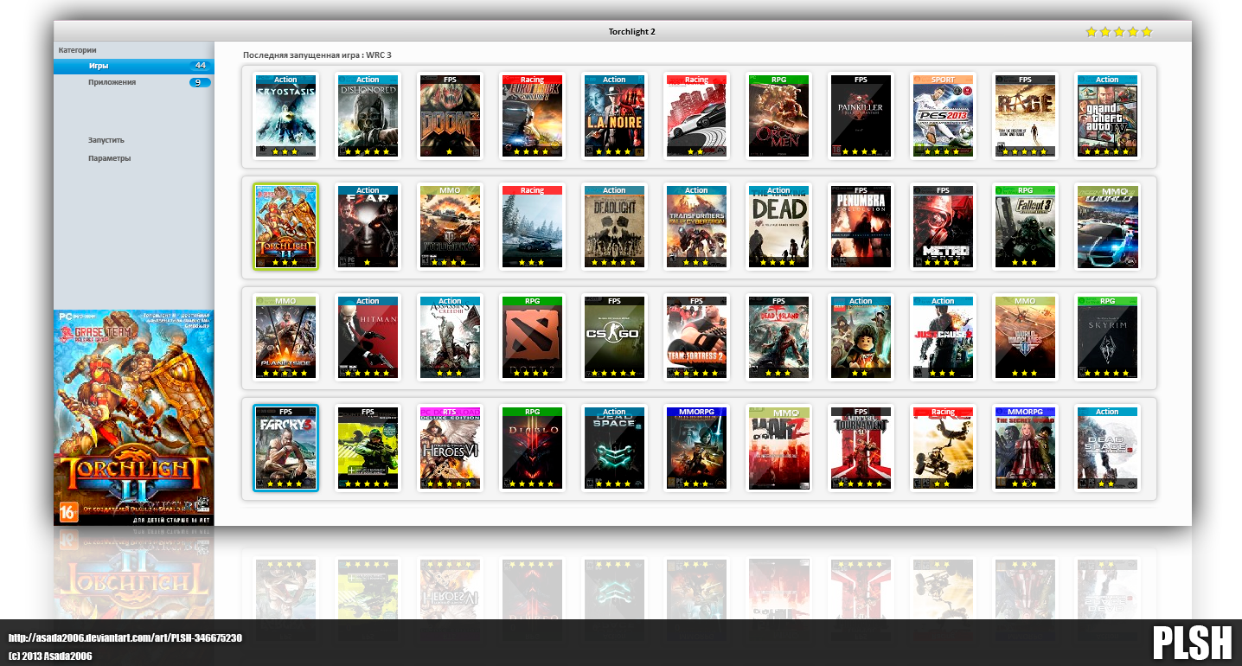Open the Skyrim RPG cover
The width and height of the screenshot is (1242, 666).
point(1107,337)
